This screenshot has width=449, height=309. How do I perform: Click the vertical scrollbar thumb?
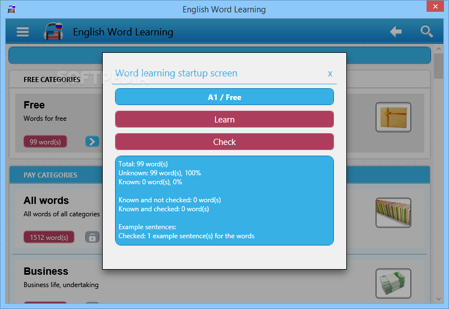coord(438,66)
